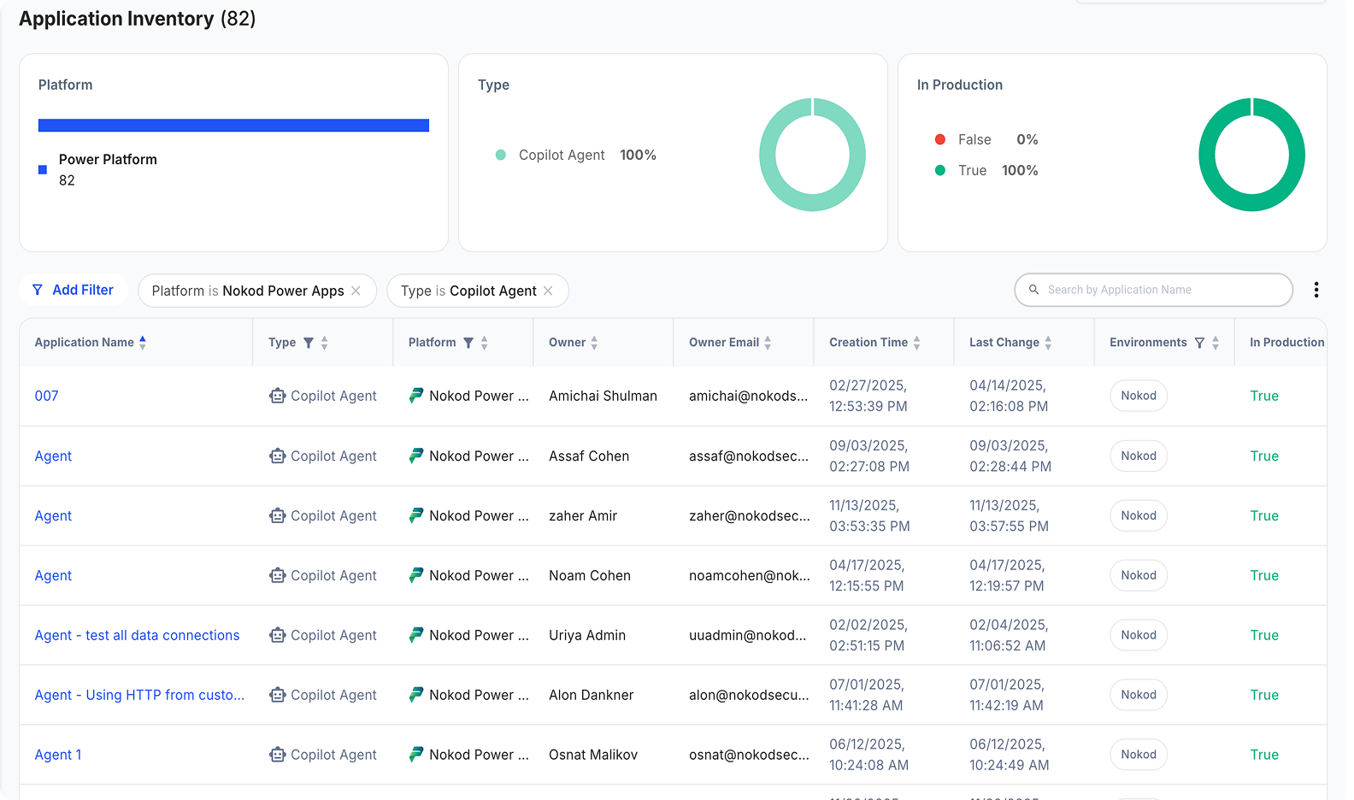This screenshot has height=800, width=1354.
Task: Sort rows by Last Change arrows
Action: point(1048,343)
